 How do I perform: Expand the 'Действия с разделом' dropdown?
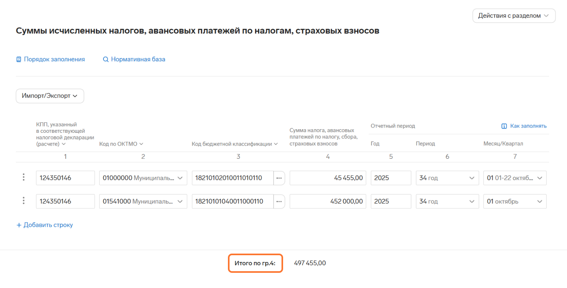click(x=514, y=16)
